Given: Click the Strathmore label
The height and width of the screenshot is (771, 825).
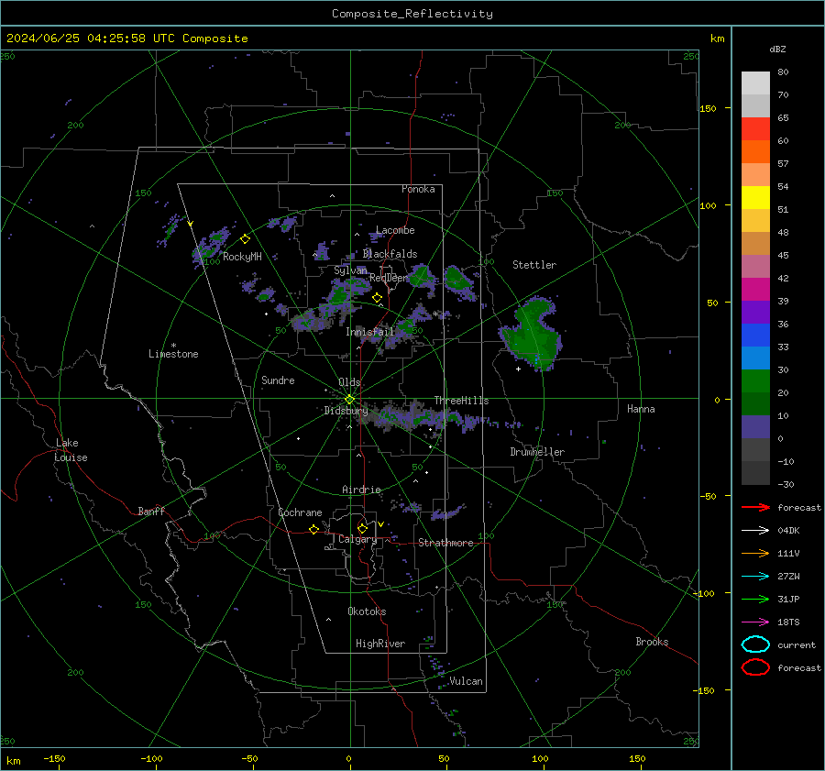Looking at the screenshot, I should click(x=445, y=543).
